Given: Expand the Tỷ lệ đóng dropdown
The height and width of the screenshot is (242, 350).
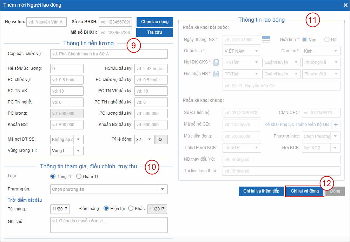Looking at the screenshot, I should tap(150, 139).
